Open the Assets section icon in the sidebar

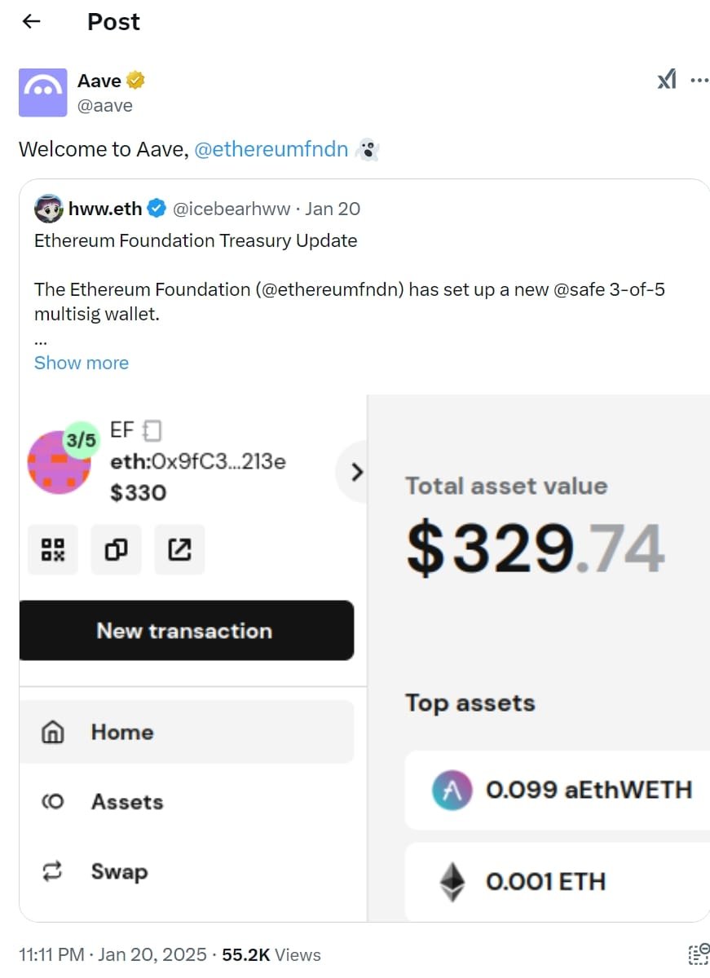52,802
